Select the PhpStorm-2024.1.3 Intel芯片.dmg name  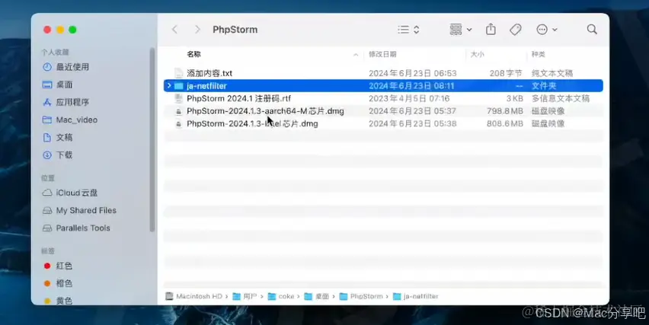(x=252, y=123)
